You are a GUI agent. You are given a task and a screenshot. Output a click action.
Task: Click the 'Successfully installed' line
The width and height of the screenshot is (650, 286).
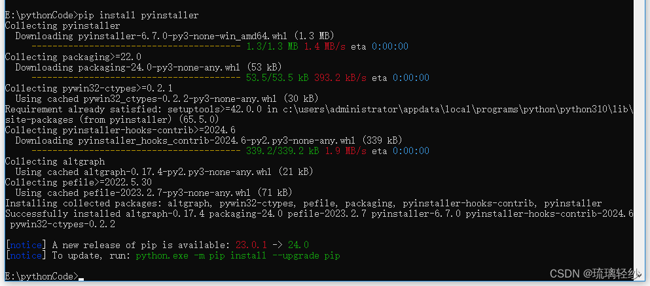[x=319, y=219]
